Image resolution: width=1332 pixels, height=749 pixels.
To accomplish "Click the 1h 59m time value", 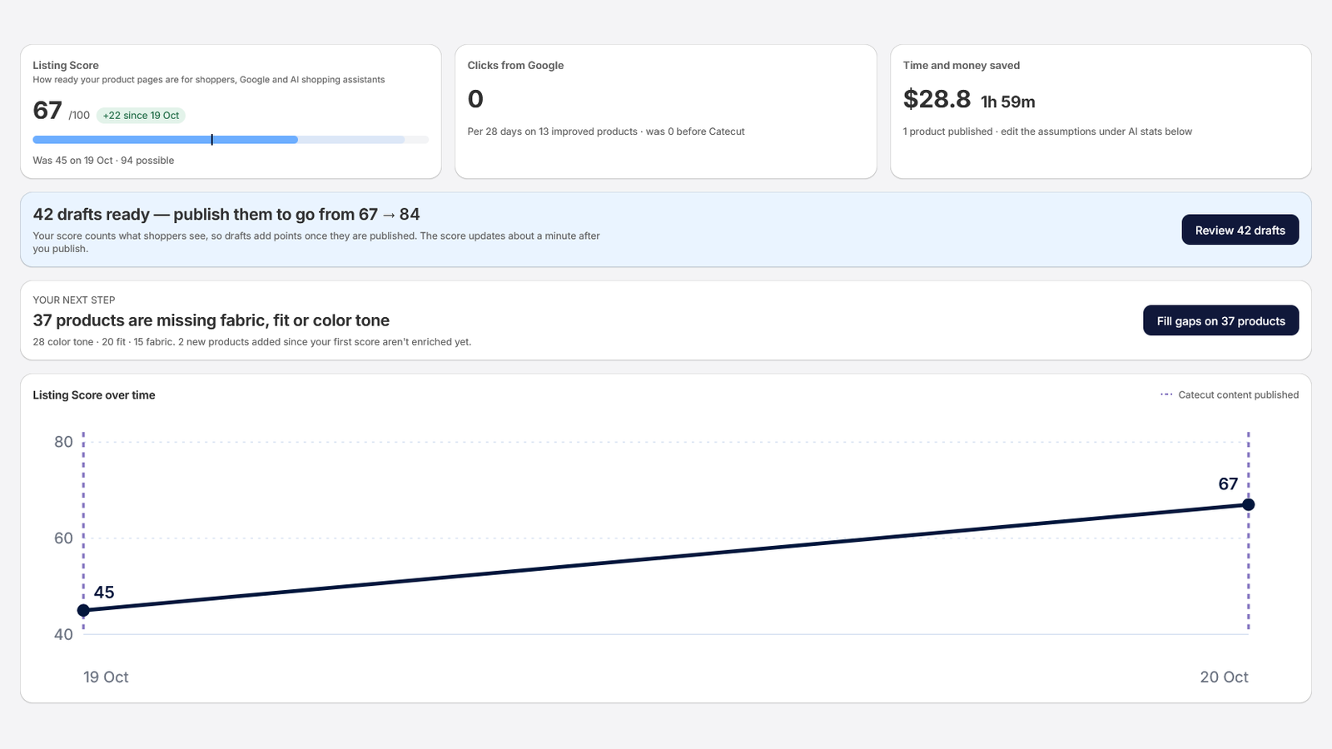I will 1008,102.
